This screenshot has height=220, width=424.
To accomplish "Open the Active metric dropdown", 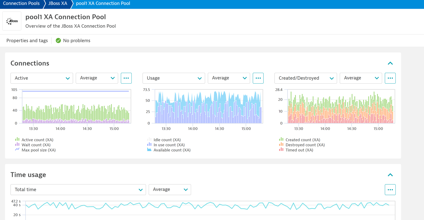I will (42, 78).
